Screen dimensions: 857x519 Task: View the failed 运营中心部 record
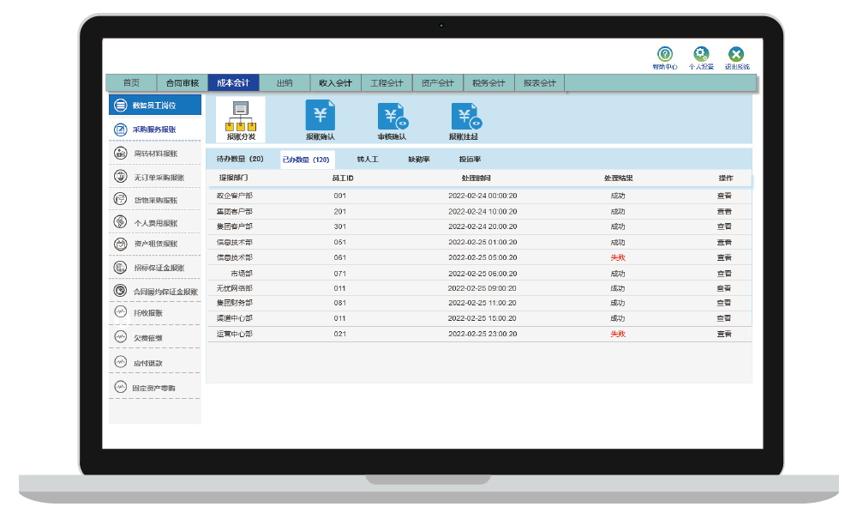point(724,334)
